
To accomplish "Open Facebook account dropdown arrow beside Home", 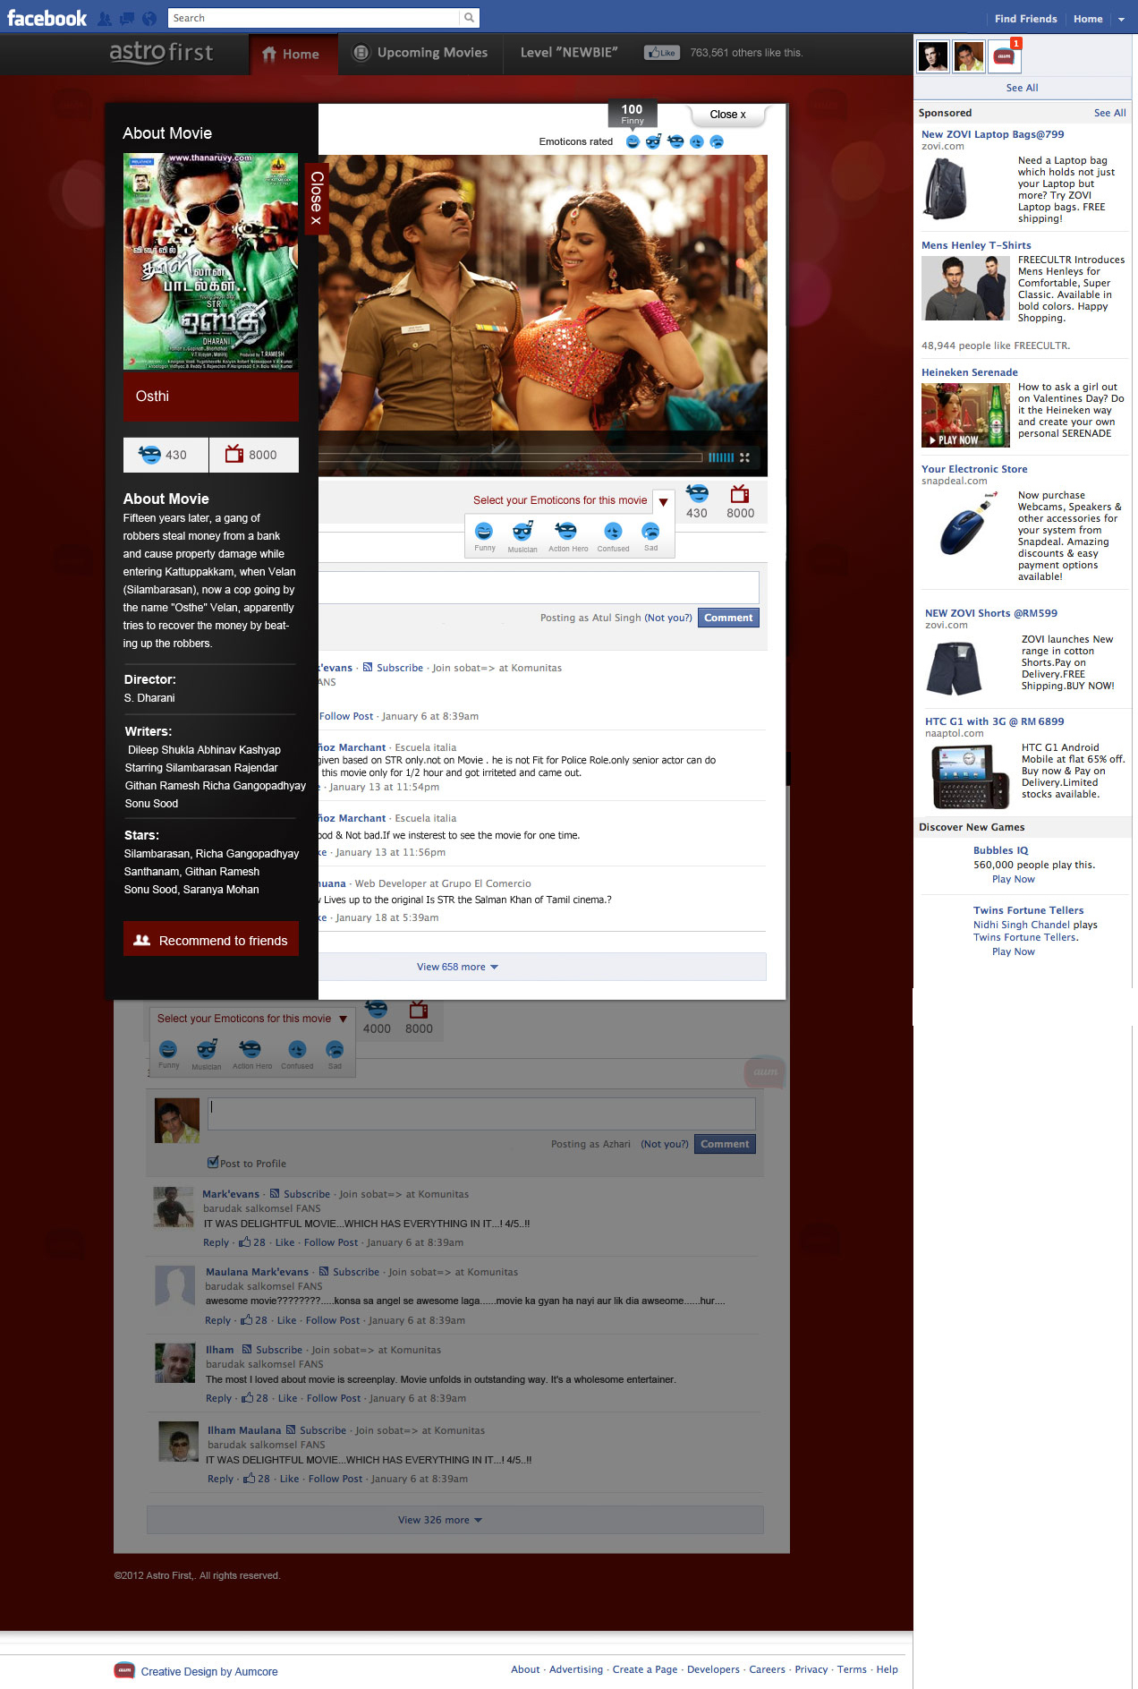I will tap(1121, 19).
